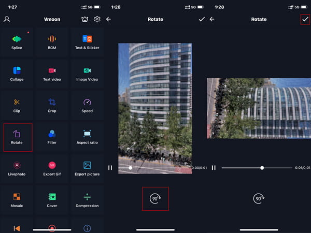Screen dimensions: 311x233
Task: Open the Filter tool
Action: coord(52,137)
